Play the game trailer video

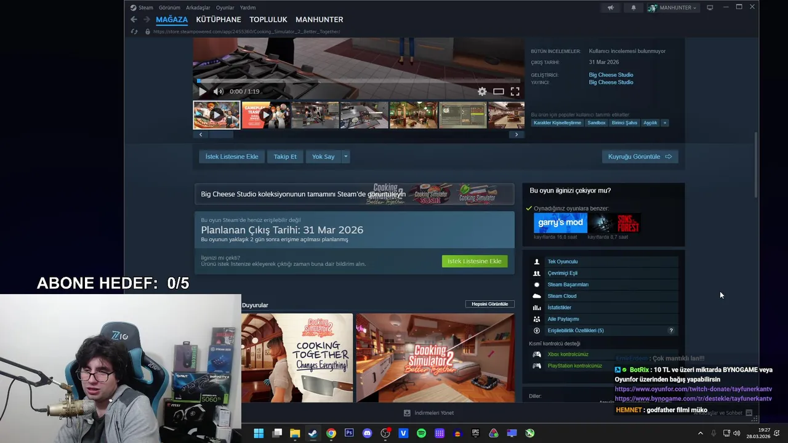click(x=203, y=91)
